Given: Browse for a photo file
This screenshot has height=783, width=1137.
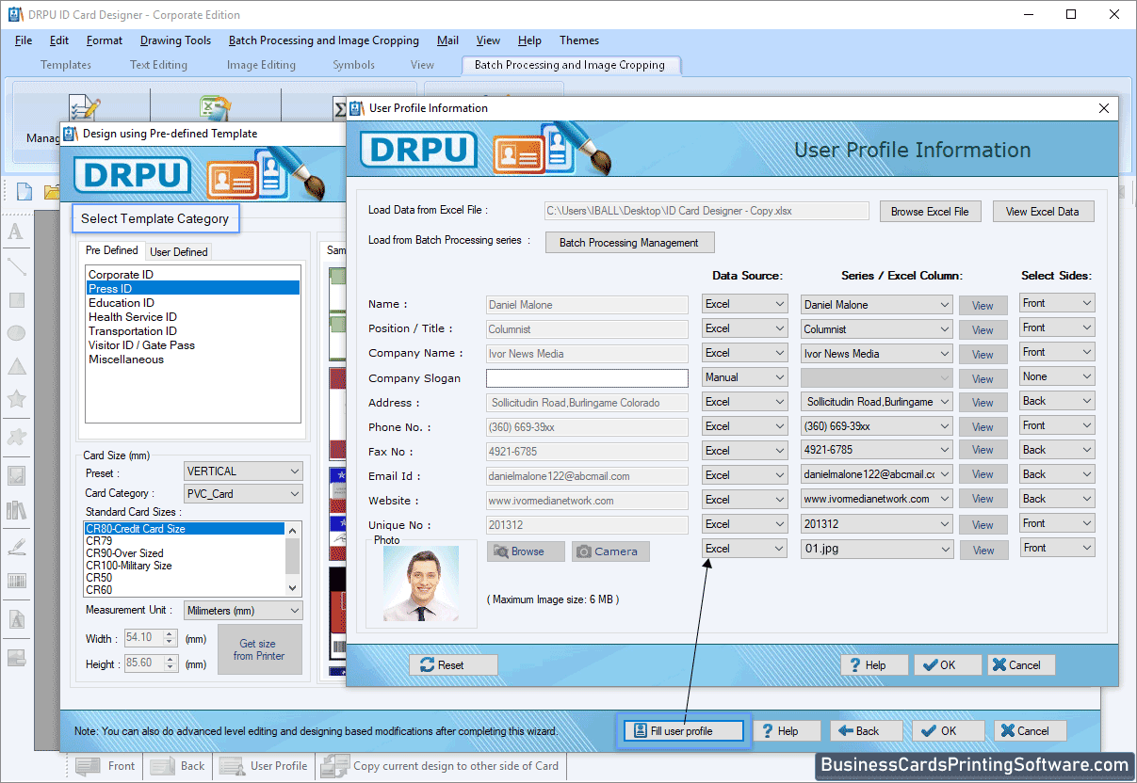Looking at the screenshot, I should pos(526,551).
